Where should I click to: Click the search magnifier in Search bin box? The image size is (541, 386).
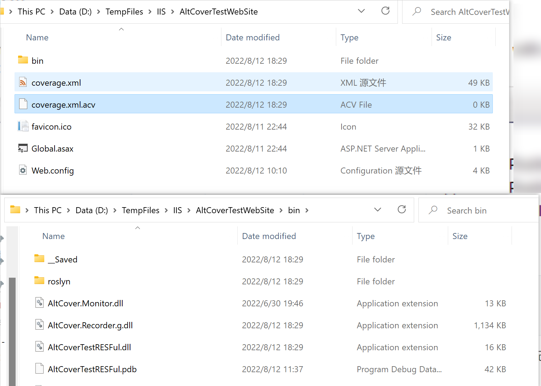coord(433,210)
